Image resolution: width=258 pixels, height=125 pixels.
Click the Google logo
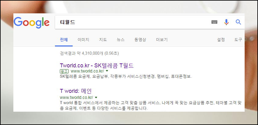point(31,23)
